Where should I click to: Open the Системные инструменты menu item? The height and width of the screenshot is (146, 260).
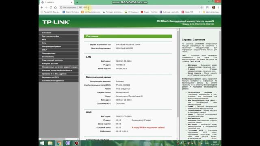pyautogui.click(x=58, y=81)
